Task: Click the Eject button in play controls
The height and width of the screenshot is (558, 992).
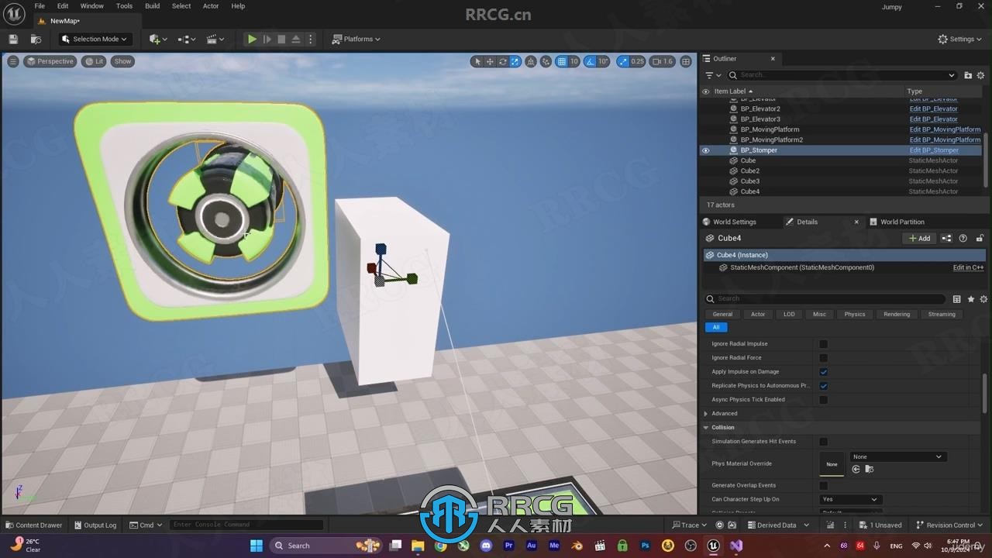Action: (x=296, y=39)
